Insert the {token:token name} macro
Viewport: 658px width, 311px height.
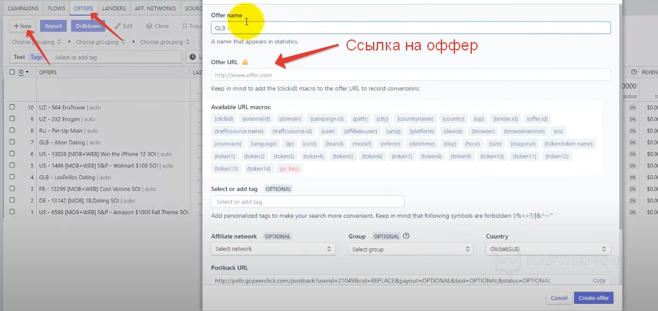tap(568, 144)
